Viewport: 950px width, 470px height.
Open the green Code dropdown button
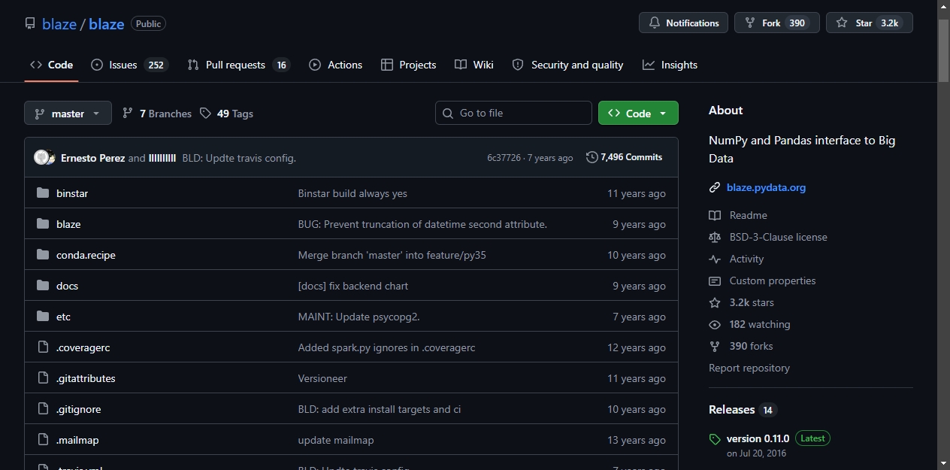638,113
